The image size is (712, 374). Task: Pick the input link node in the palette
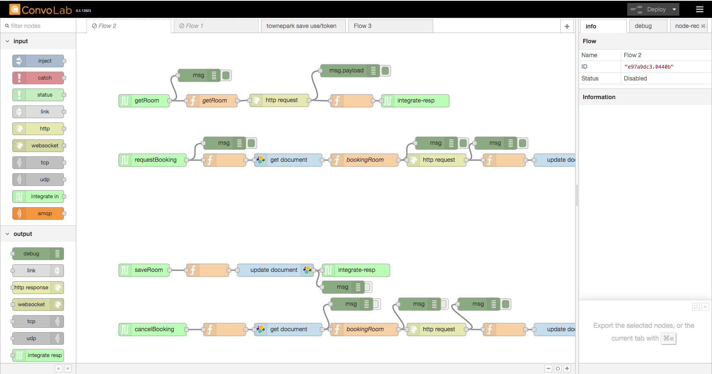tap(38, 112)
